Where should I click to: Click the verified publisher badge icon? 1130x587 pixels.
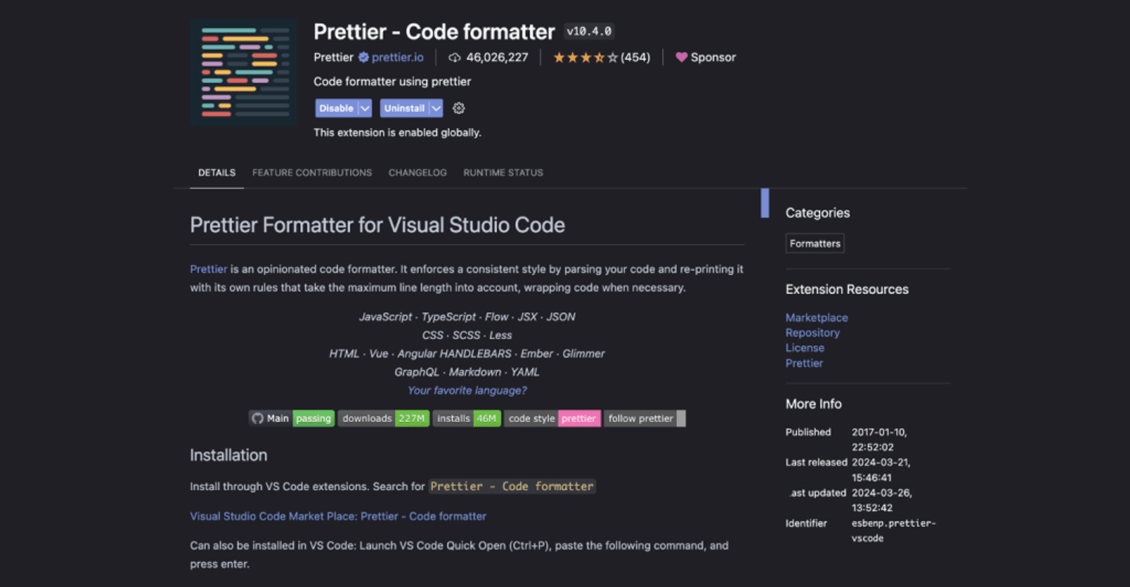click(363, 57)
